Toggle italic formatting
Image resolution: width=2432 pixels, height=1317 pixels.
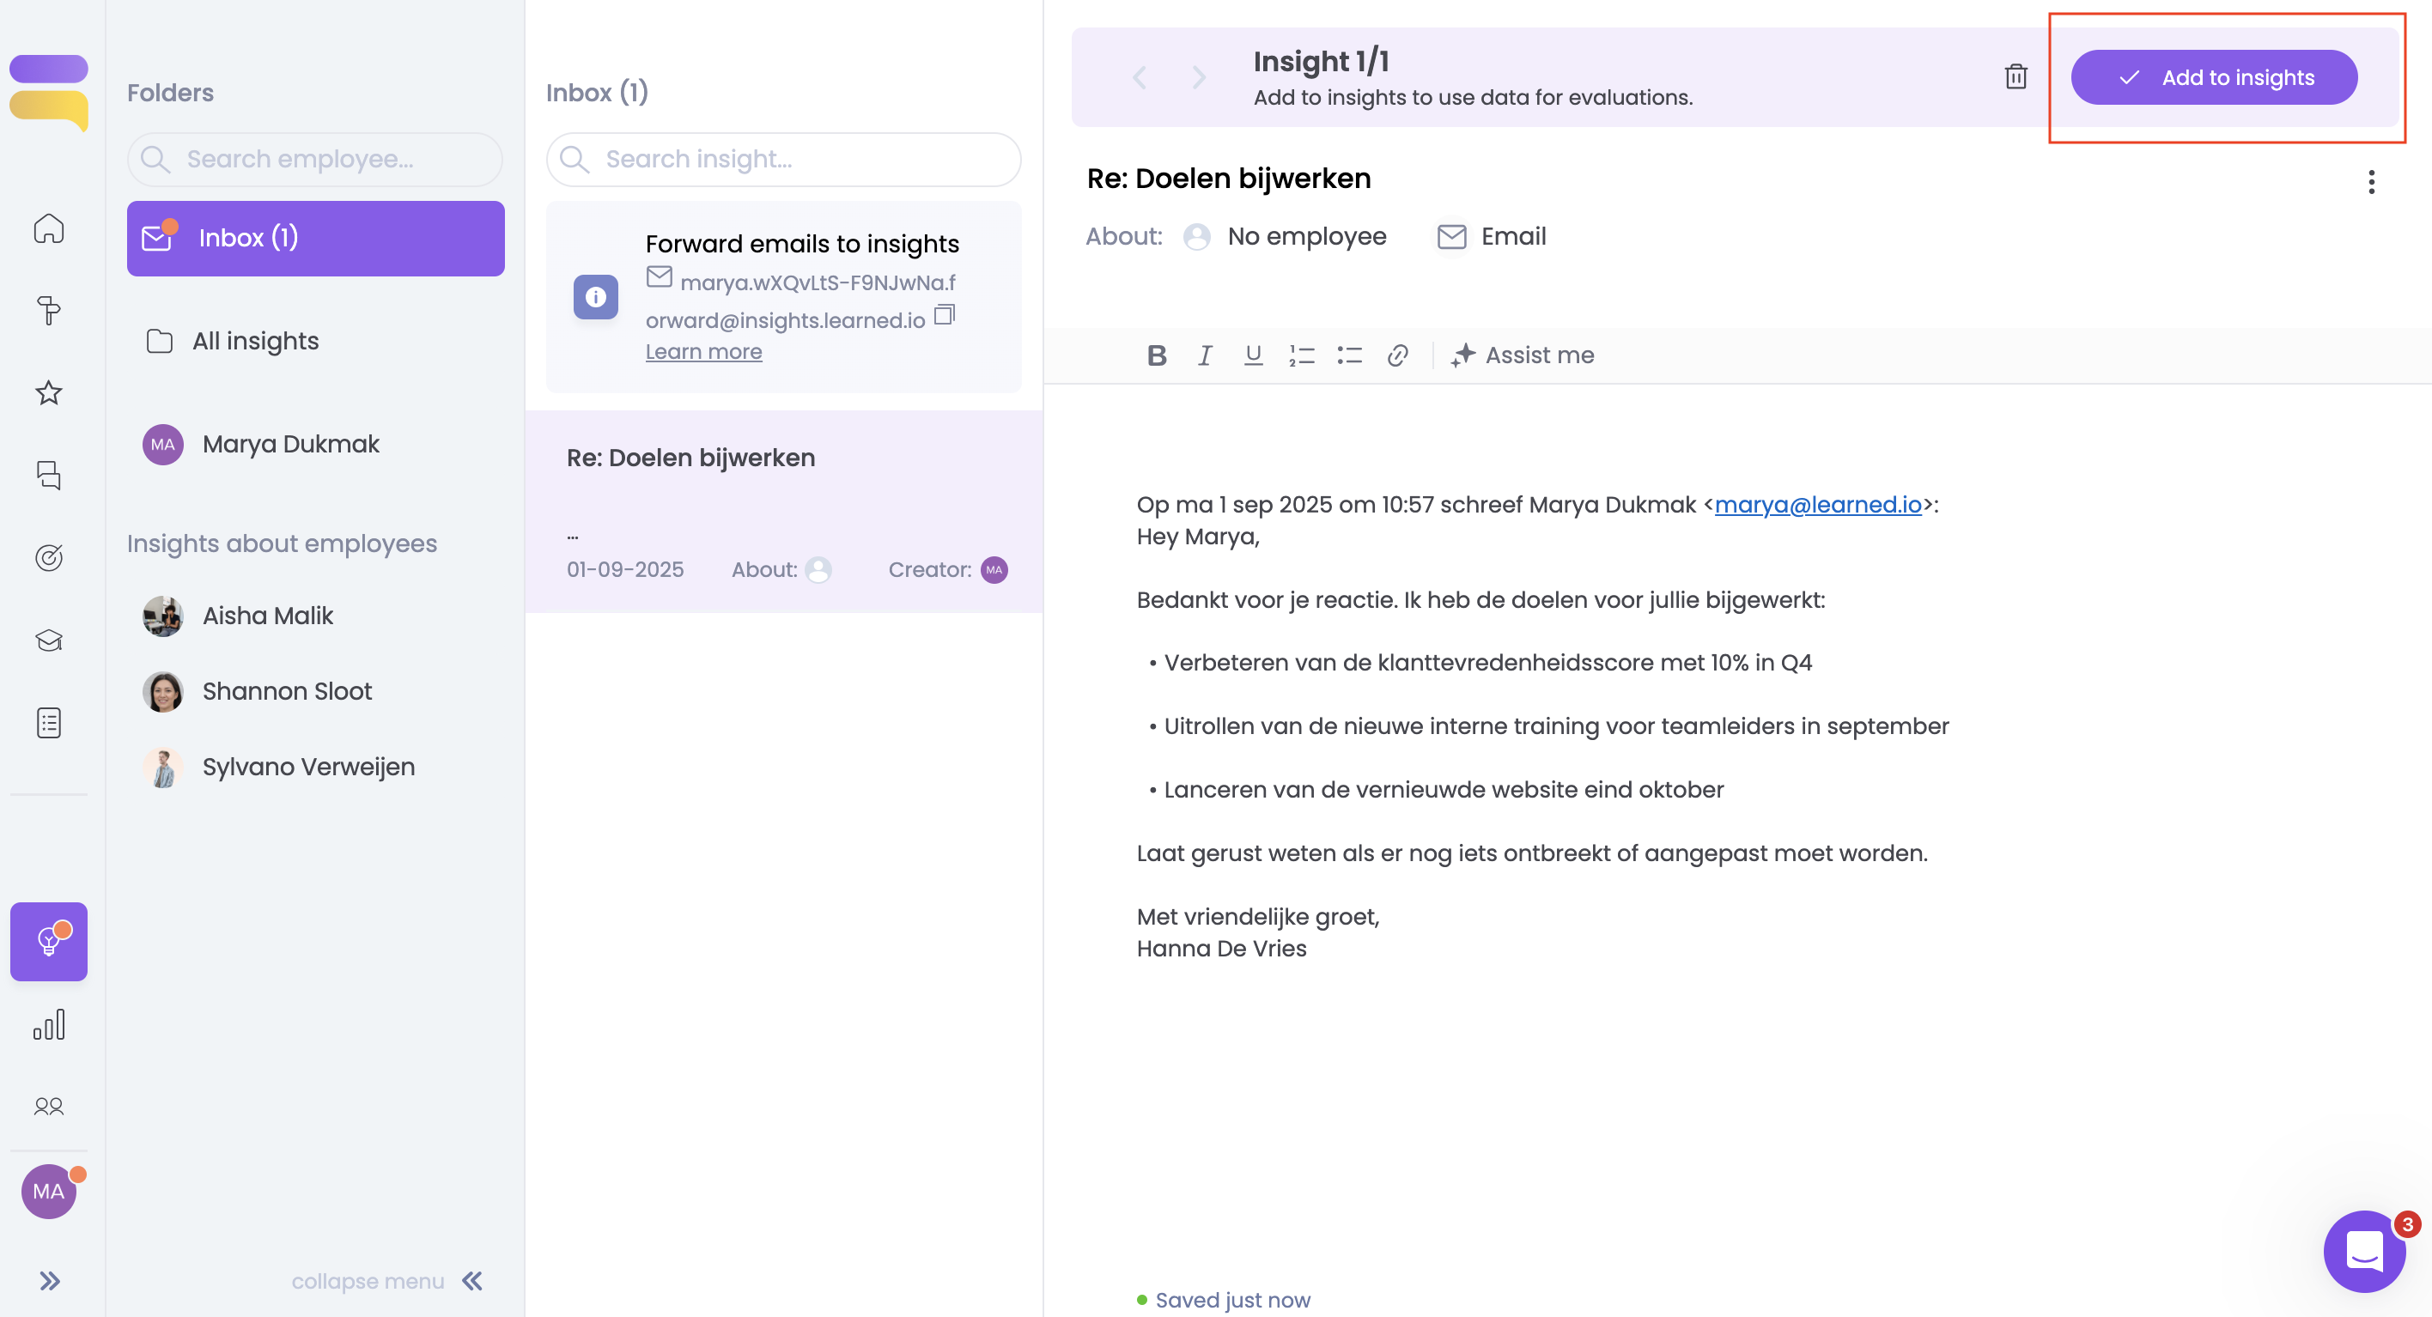1205,355
